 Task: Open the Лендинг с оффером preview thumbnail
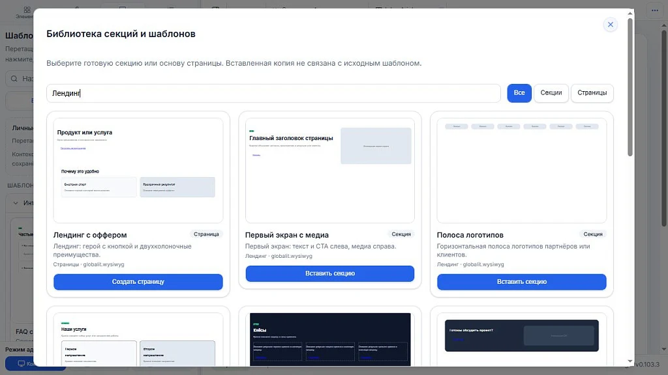click(x=138, y=171)
